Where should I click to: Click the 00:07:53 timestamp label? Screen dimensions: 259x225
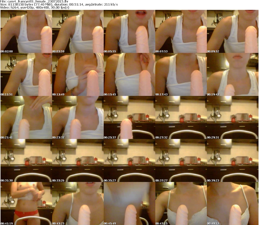161,51
